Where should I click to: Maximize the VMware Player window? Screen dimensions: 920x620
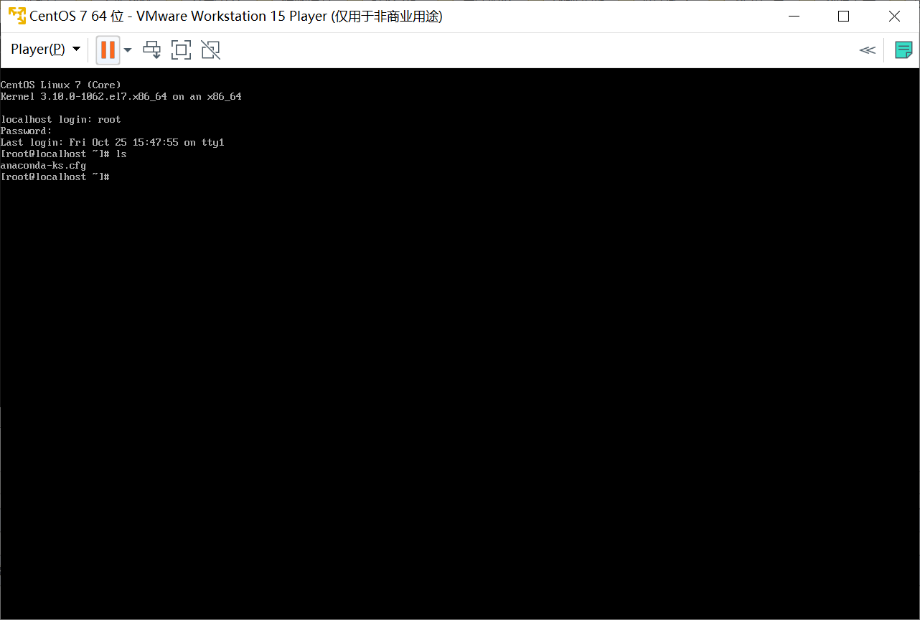844,16
